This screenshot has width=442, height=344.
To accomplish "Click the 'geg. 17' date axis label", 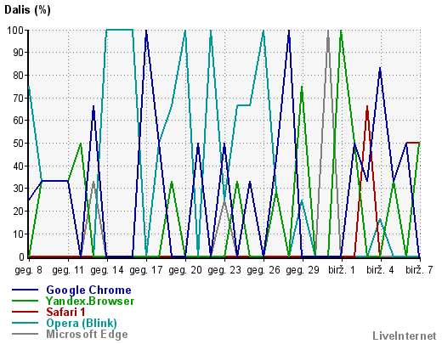I will [x=146, y=270].
